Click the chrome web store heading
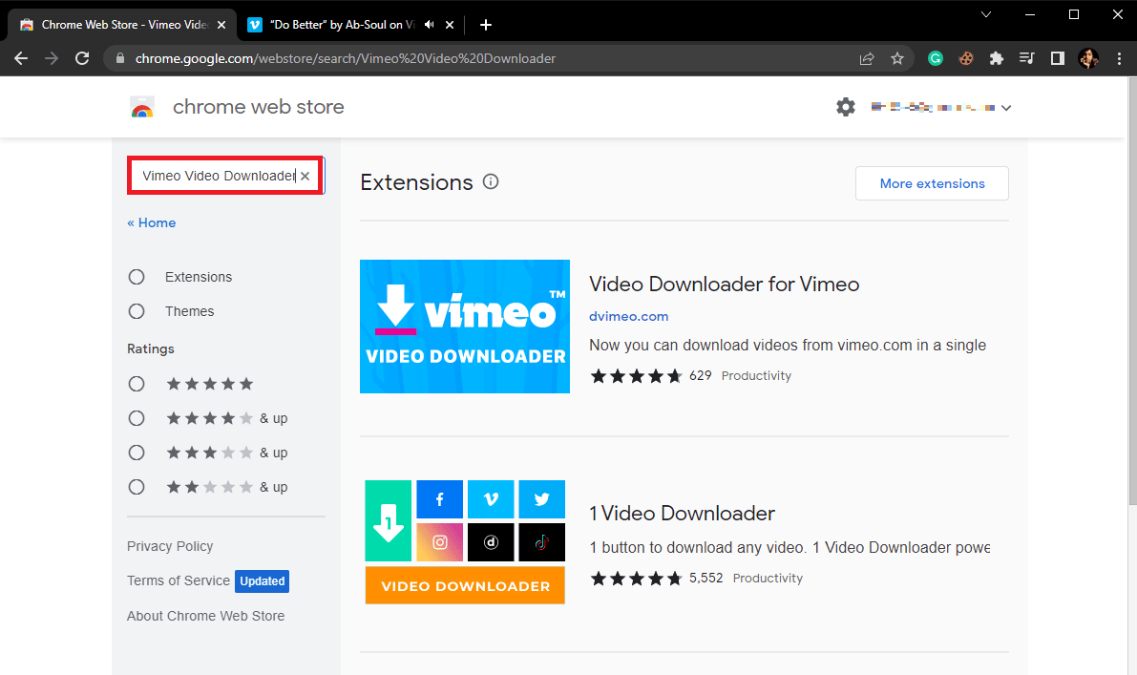The image size is (1137, 675). [x=258, y=107]
